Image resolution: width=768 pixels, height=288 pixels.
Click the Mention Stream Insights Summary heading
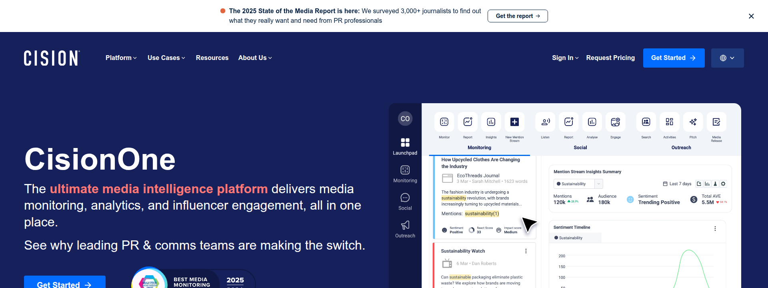tap(587, 172)
